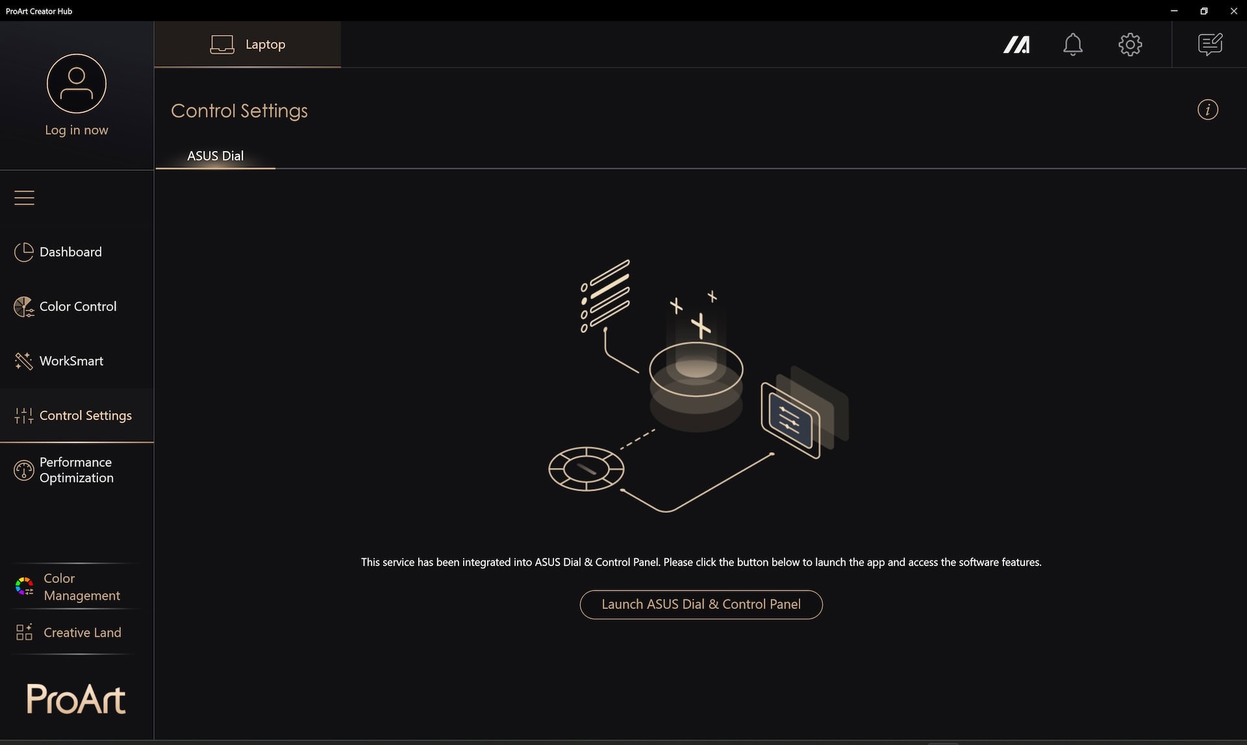Screen dimensions: 1247x745
Task: Open the Color Control section
Action: pyautogui.click(x=77, y=306)
